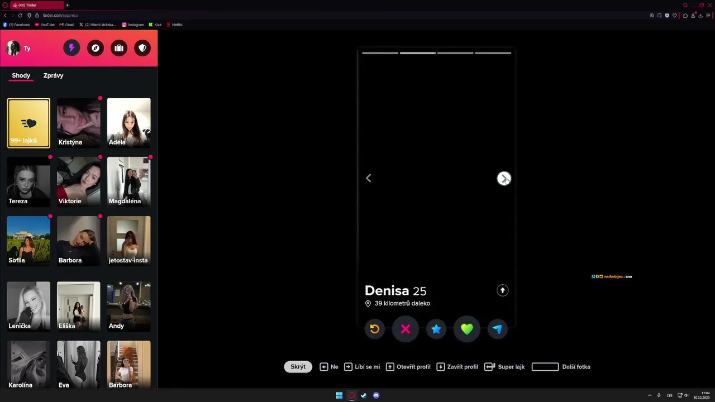
Task: Click the pink X Nope button
Action: coord(406,329)
